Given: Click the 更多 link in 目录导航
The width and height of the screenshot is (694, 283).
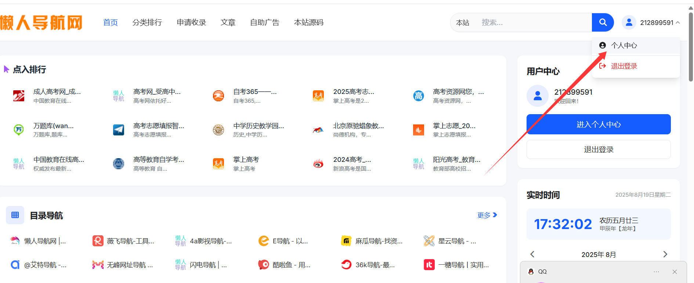Looking at the screenshot, I should pyautogui.click(x=487, y=215).
